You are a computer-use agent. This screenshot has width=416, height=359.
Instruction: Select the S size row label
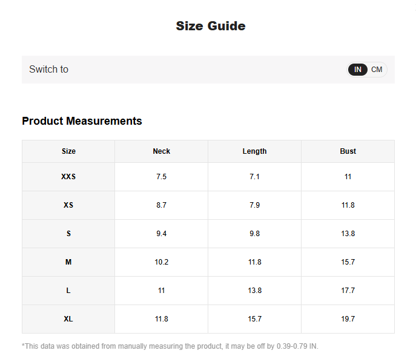click(x=68, y=234)
